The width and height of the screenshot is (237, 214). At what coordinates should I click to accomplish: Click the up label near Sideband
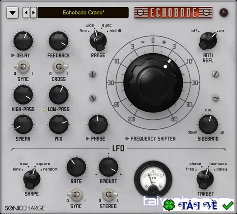pyautogui.click(x=222, y=132)
